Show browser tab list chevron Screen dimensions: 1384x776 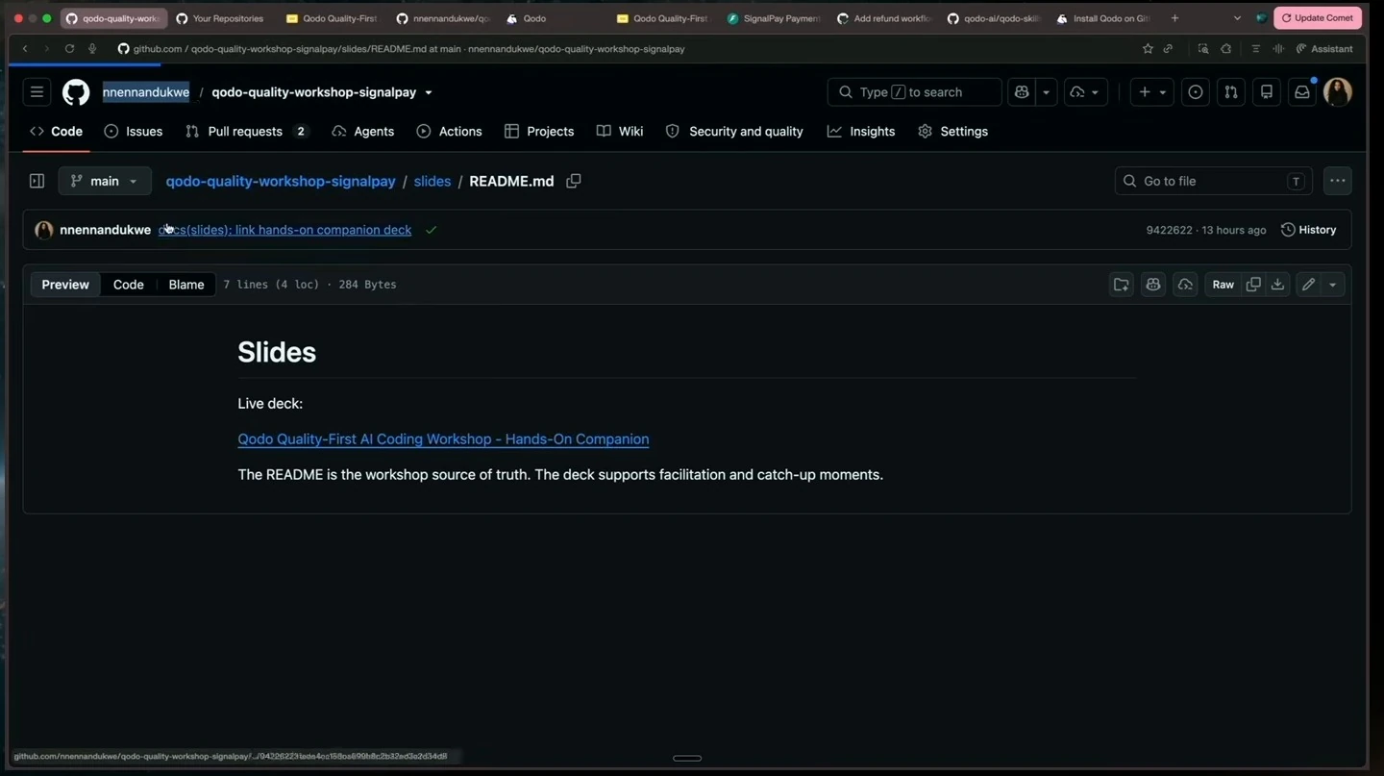1237,18
